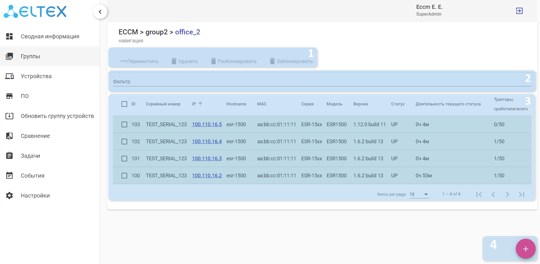Image resolution: width=540 pixels, height=264 pixels.
Task: Click the Обновить группу устройств download icon
Action: pyautogui.click(x=9, y=116)
